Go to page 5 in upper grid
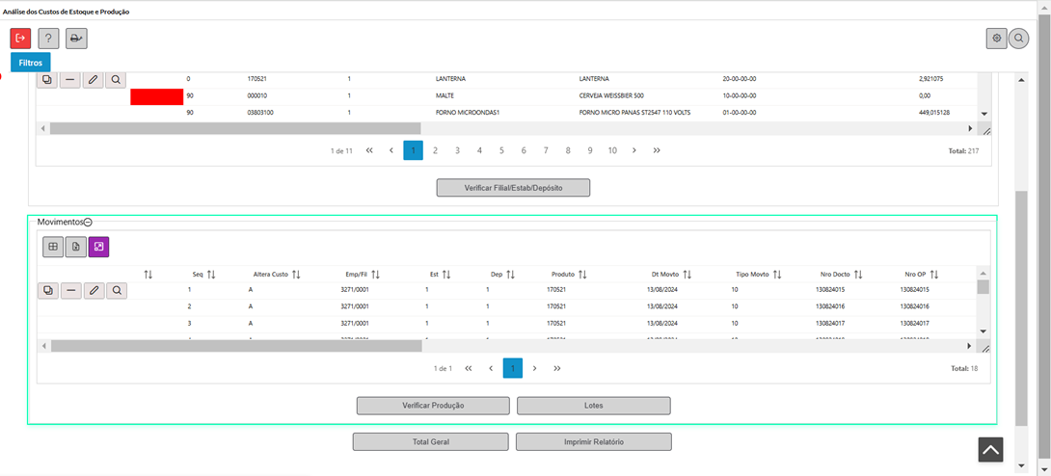1051x476 pixels. click(x=501, y=150)
